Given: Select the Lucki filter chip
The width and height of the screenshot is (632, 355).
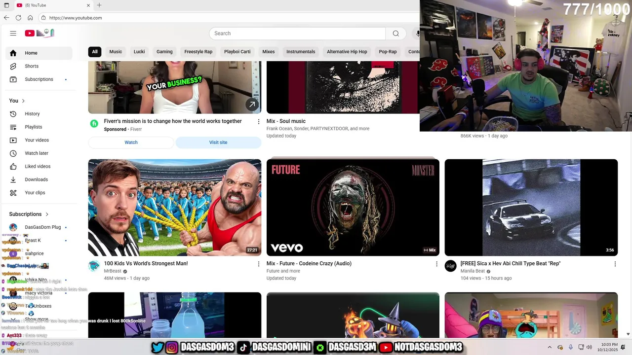Looking at the screenshot, I should [x=139, y=52].
